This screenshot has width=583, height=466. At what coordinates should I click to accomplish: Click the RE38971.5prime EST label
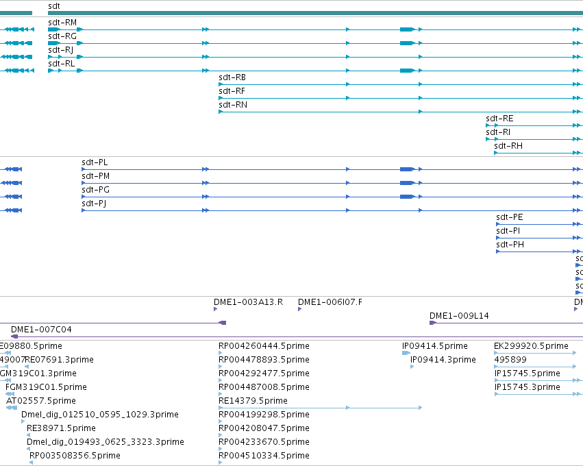click(x=62, y=428)
